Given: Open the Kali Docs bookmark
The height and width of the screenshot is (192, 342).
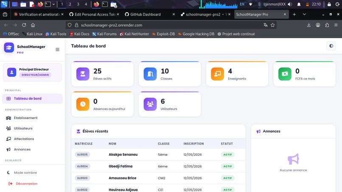Looking at the screenshot, I should (79, 34).
